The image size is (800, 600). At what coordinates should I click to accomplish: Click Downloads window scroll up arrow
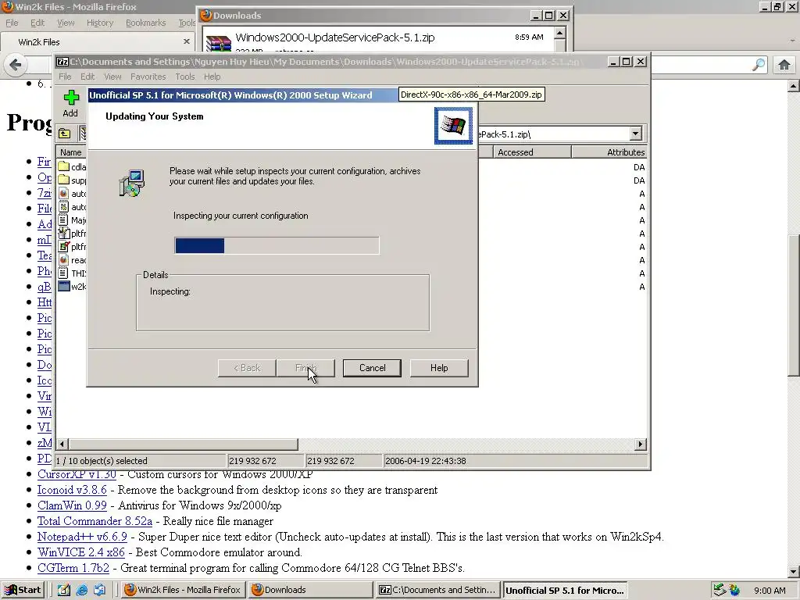tap(559, 34)
